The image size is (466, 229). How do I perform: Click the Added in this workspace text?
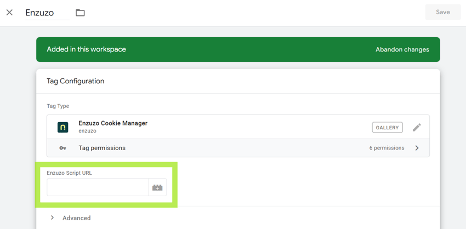86,49
